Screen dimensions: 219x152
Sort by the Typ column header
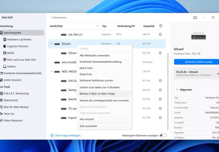(104, 26)
